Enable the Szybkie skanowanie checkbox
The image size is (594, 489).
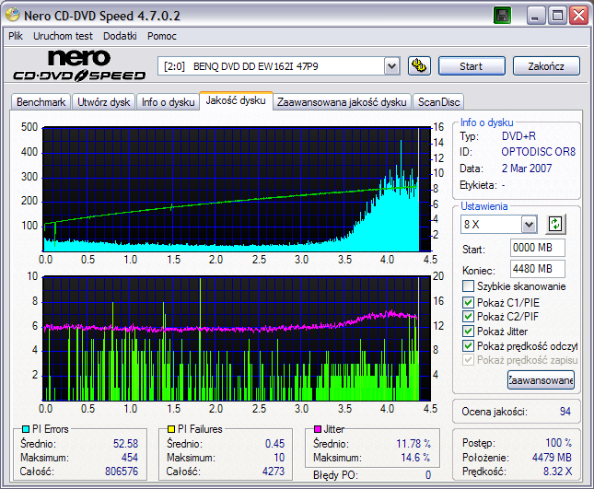pos(468,286)
